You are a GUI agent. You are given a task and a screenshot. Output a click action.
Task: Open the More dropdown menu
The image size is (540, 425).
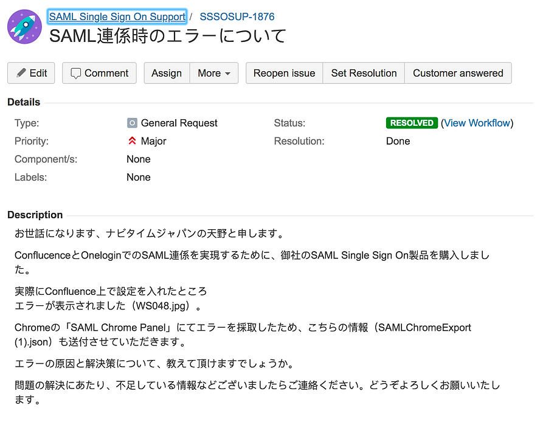point(214,73)
